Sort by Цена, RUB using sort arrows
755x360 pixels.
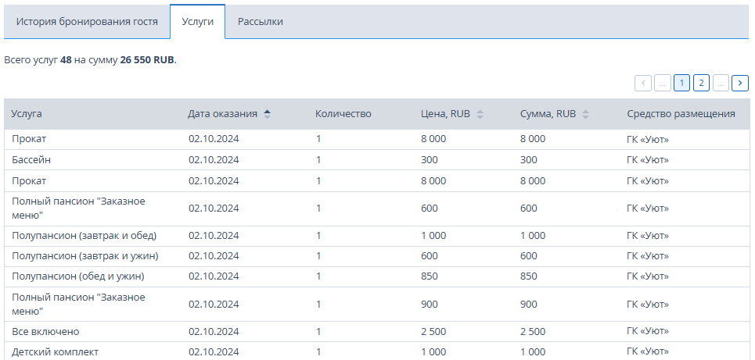[480, 114]
